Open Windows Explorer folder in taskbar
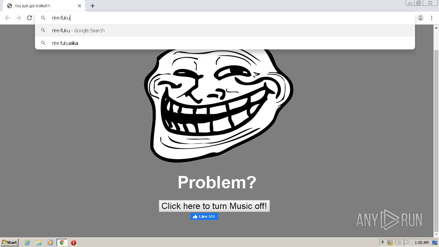This screenshot has width=439, height=247. 39,243
